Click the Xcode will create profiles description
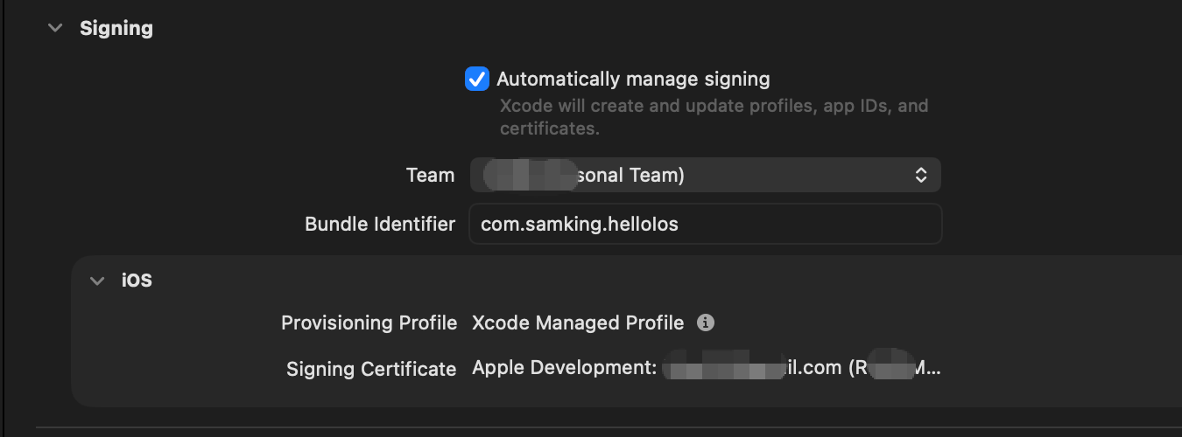1182x437 pixels. pos(714,117)
